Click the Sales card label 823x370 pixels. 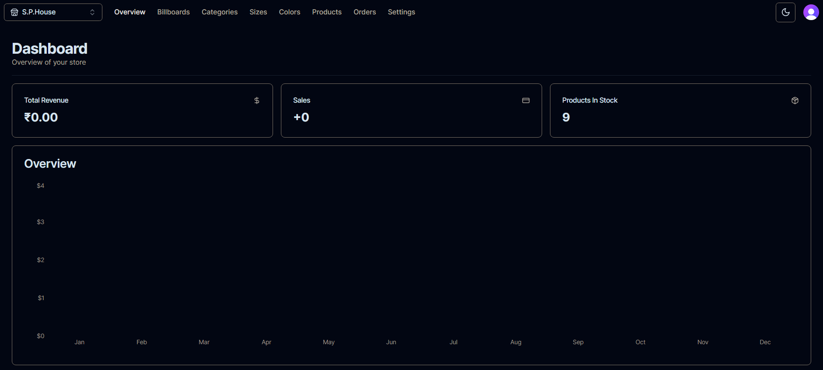pyautogui.click(x=301, y=100)
